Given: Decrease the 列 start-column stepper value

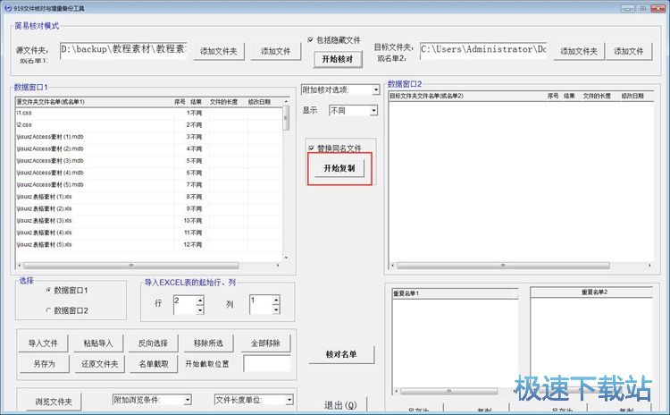Looking at the screenshot, I should point(276,309).
